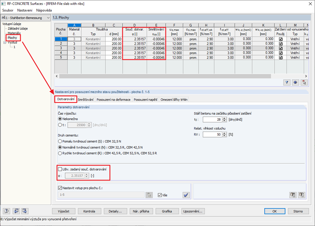315x226 pixels.
Task: Switch to the Posouzení na deformace tab
Action: [114, 100]
